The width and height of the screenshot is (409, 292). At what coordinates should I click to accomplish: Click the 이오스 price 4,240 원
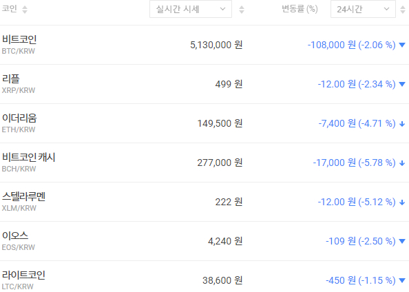coord(225,241)
